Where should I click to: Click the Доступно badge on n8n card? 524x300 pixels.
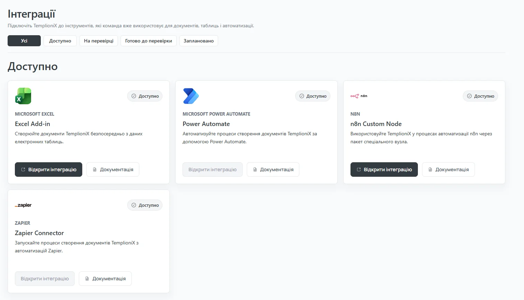480,96
